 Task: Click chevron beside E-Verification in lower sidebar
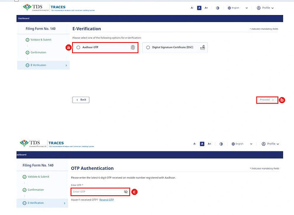pos(65,203)
